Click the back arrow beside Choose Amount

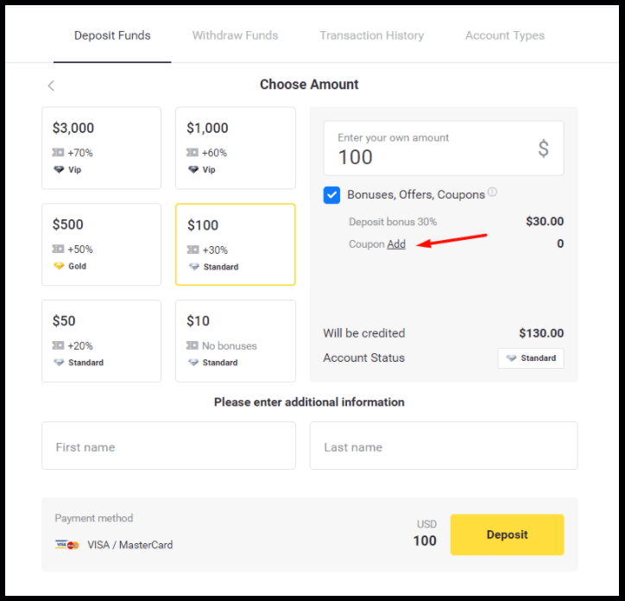click(51, 85)
